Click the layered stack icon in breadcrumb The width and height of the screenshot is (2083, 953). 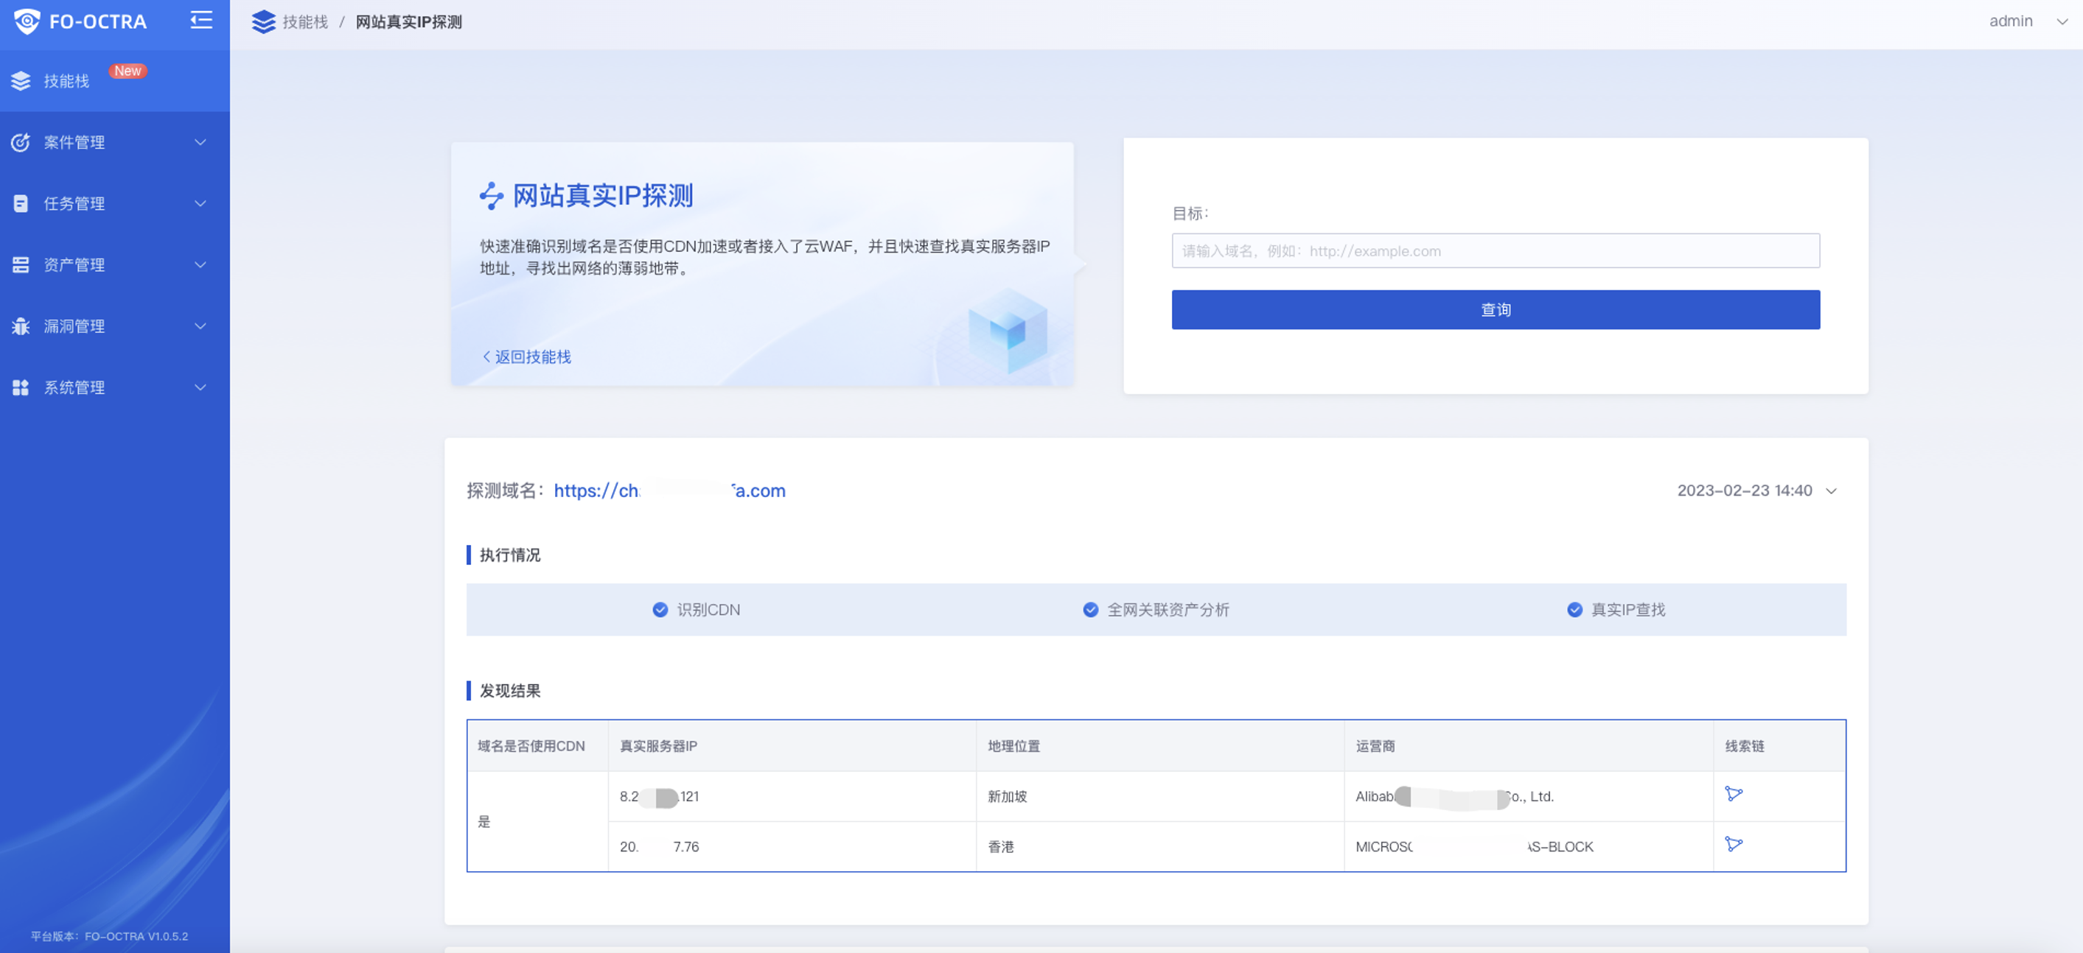pyautogui.click(x=264, y=22)
